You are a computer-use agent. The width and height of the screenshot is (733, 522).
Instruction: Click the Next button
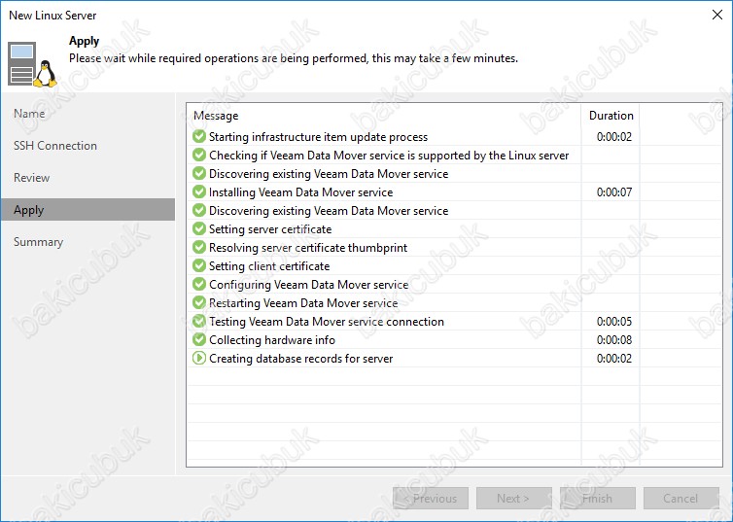pos(513,498)
